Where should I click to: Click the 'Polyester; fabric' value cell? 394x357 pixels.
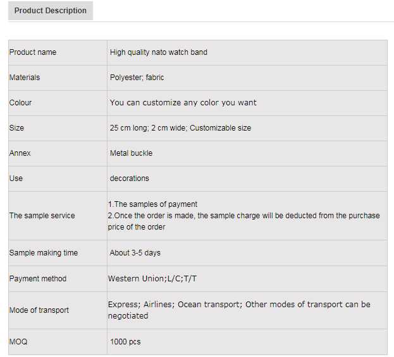[137, 78]
